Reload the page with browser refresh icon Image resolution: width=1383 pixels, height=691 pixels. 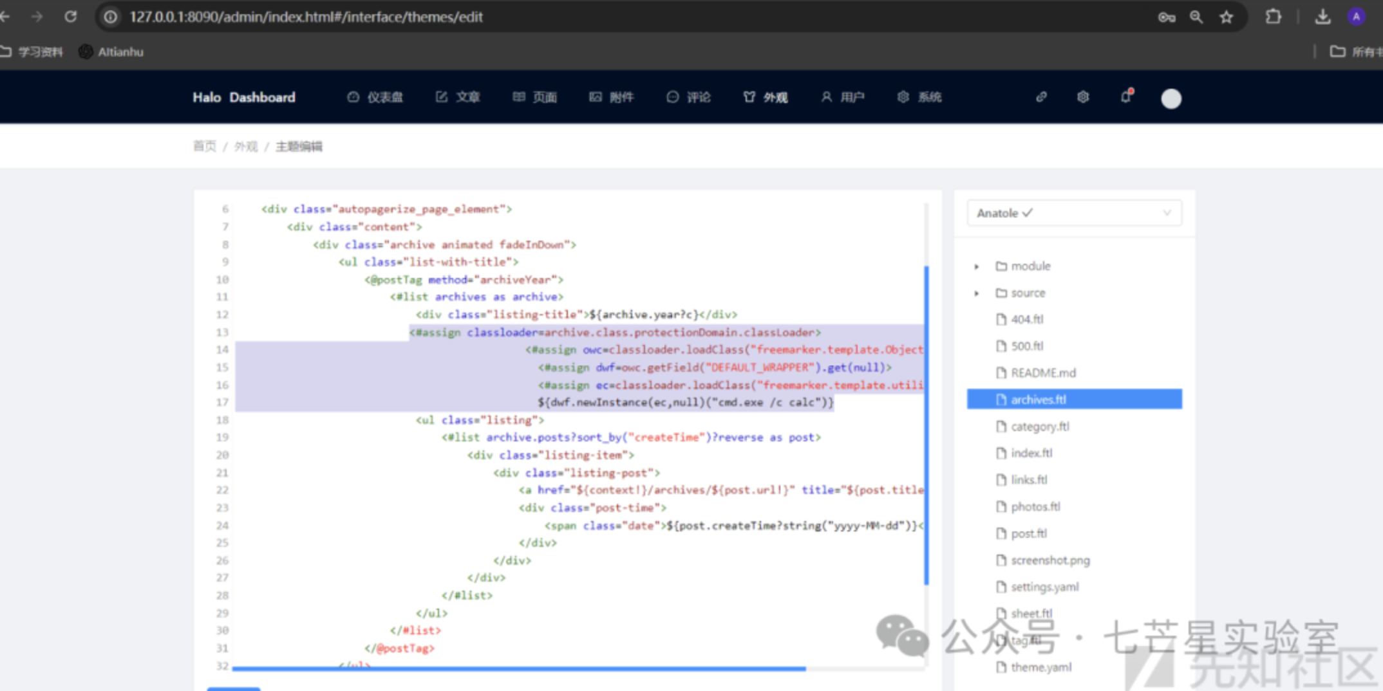pos(71,17)
